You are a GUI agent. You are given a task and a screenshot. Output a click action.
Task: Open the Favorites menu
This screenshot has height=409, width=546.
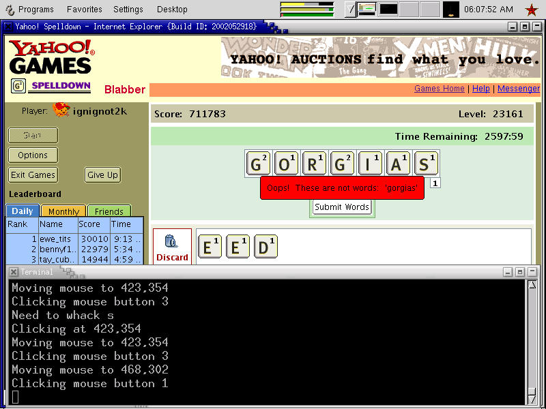84,10
